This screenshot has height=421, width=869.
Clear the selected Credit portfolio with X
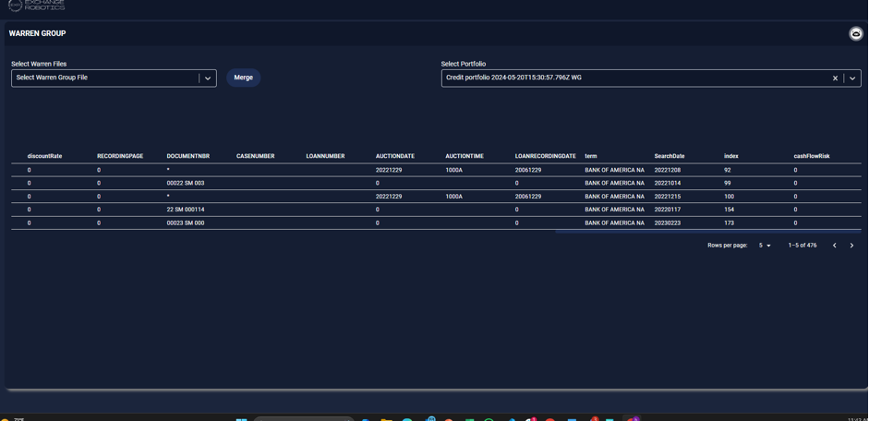tap(835, 78)
